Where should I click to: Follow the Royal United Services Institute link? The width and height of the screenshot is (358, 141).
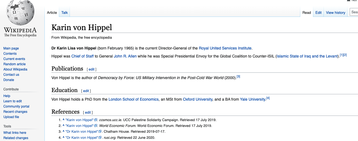pyautogui.click(x=225, y=48)
